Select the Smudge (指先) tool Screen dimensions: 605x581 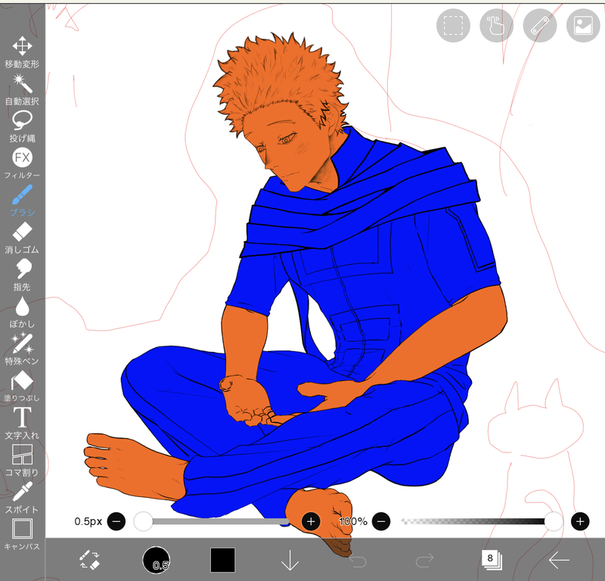[22, 275]
